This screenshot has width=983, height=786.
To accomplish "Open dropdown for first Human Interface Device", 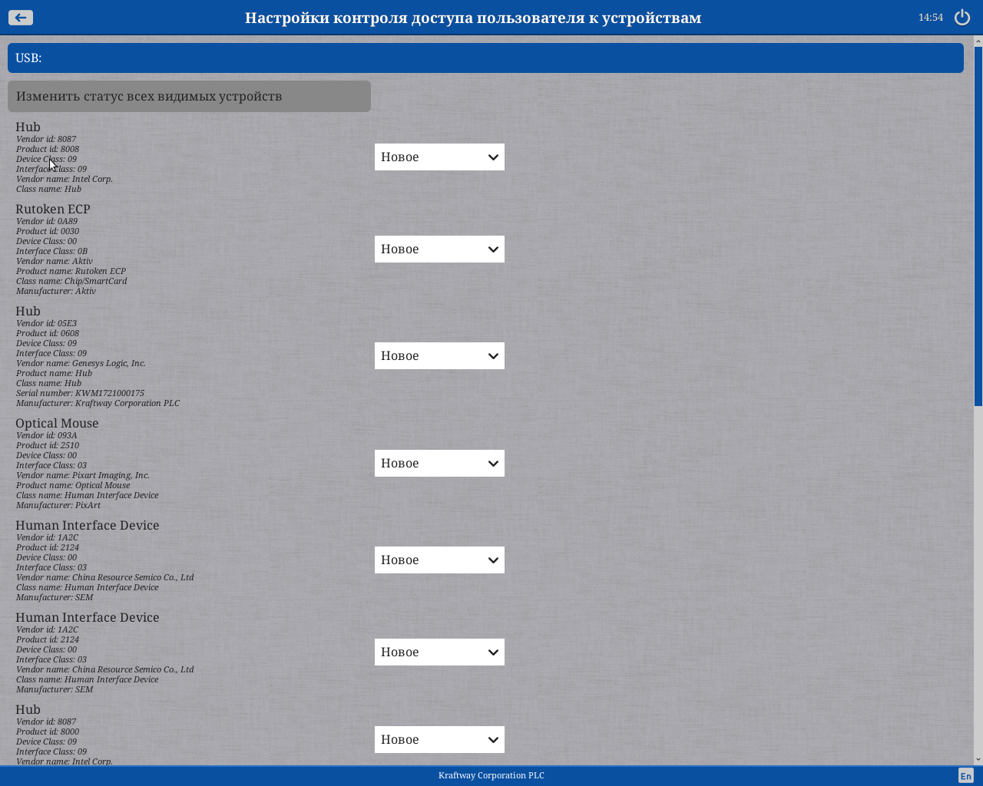I will pos(439,560).
